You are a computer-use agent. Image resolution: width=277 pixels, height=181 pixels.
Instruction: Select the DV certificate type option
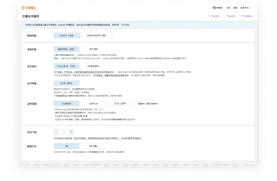94,66
